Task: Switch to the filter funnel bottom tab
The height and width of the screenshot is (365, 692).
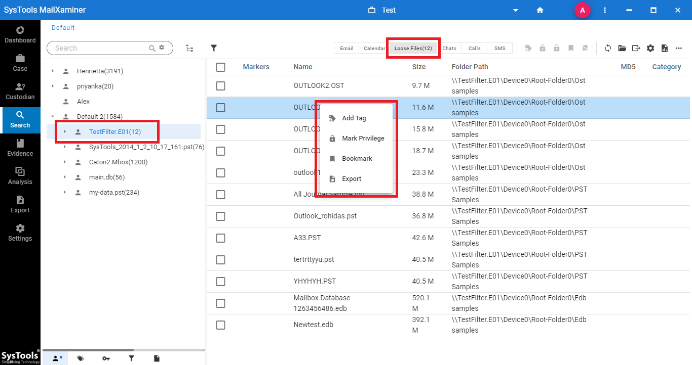Action: pos(131,358)
